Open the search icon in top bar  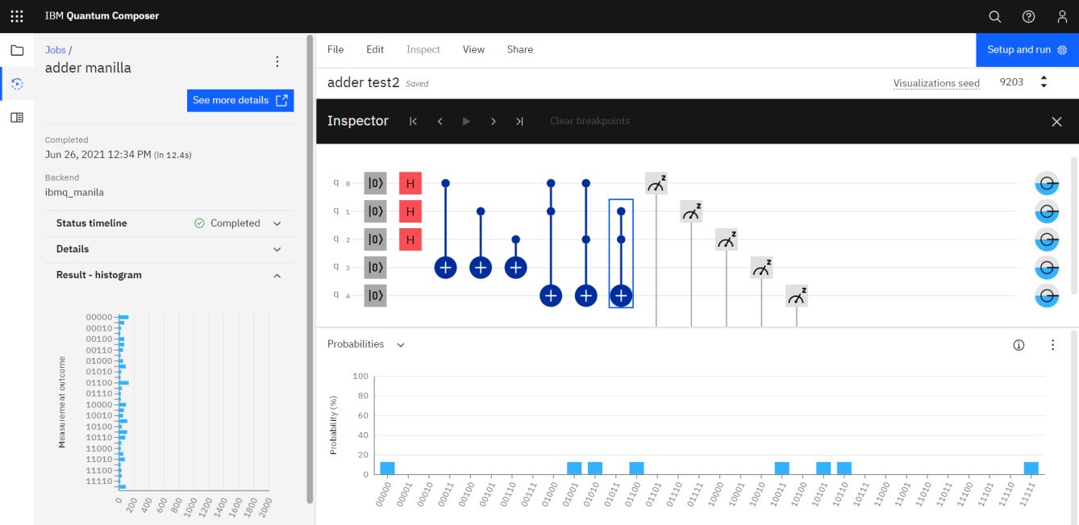(995, 16)
